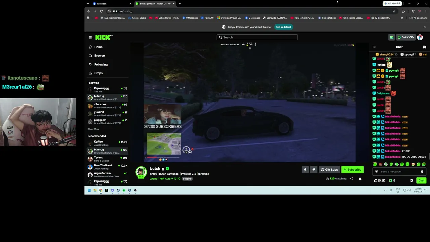Click the green Chat send button
This screenshot has height=242, width=430.
421,180
